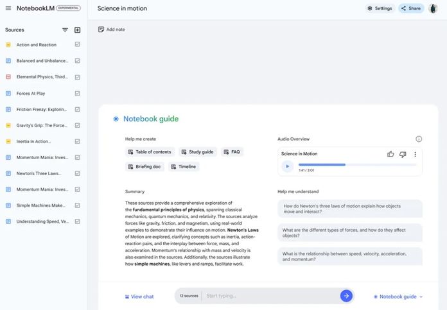This screenshot has height=310, width=447.
Task: Toggle Understanding Speed source checkbox
Action: pos(77,221)
